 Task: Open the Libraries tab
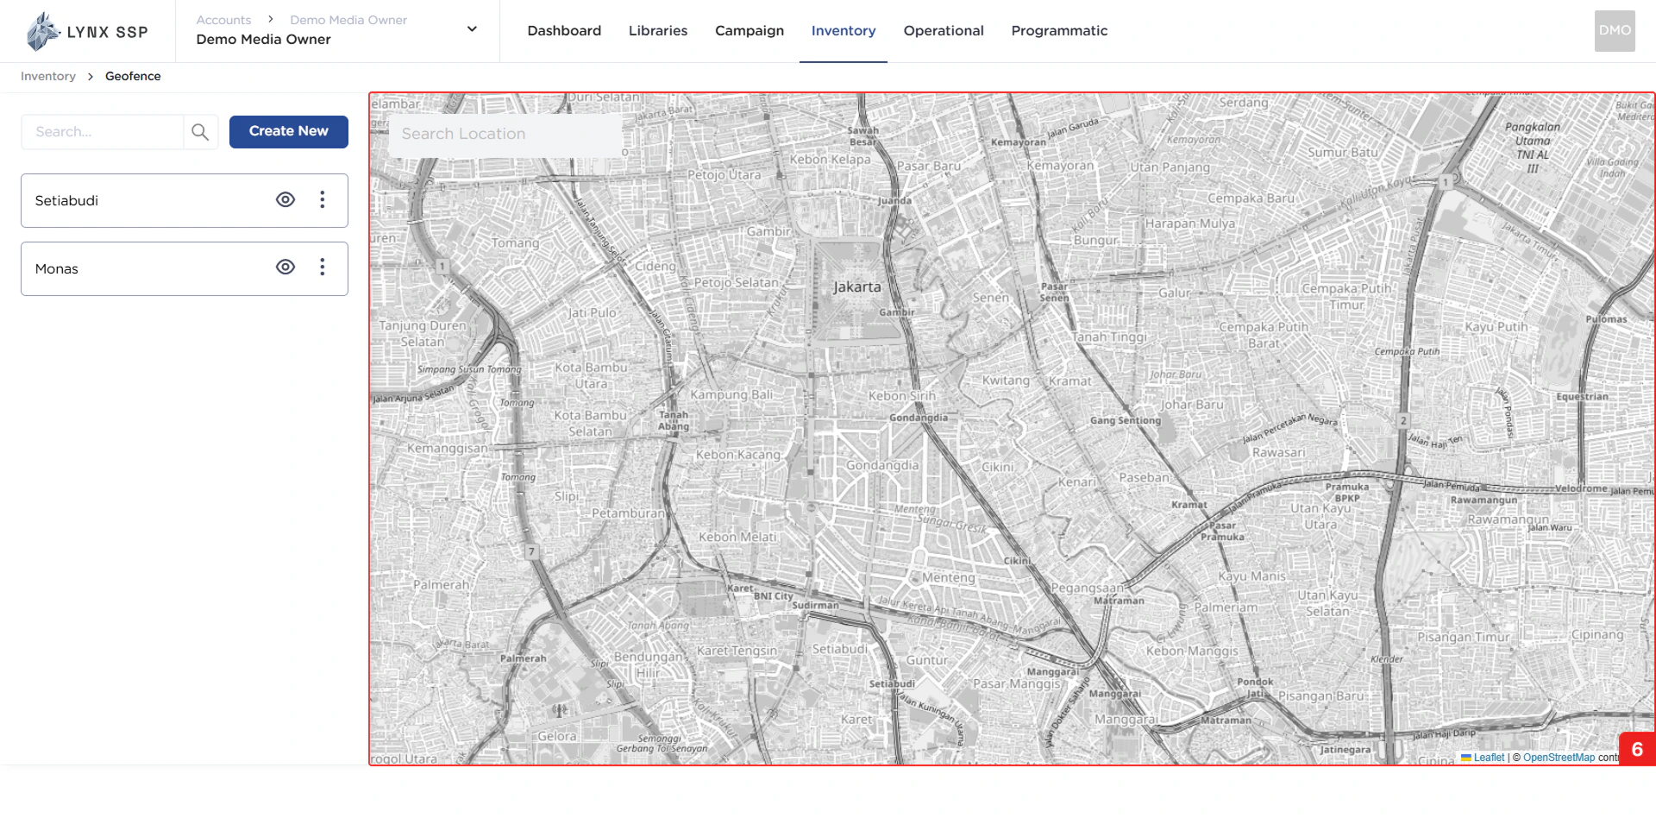pos(658,31)
